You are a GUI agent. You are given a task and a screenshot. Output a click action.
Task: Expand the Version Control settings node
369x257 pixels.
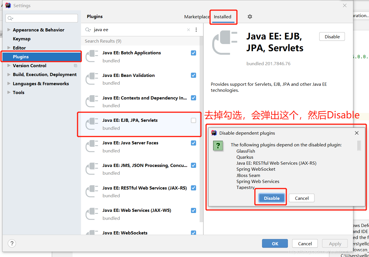(x=9, y=65)
